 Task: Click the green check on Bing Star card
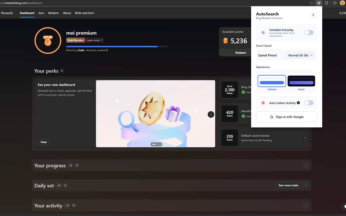pos(243,92)
